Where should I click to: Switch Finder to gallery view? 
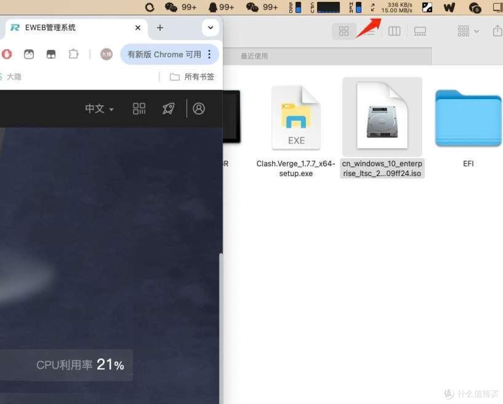coord(420,31)
